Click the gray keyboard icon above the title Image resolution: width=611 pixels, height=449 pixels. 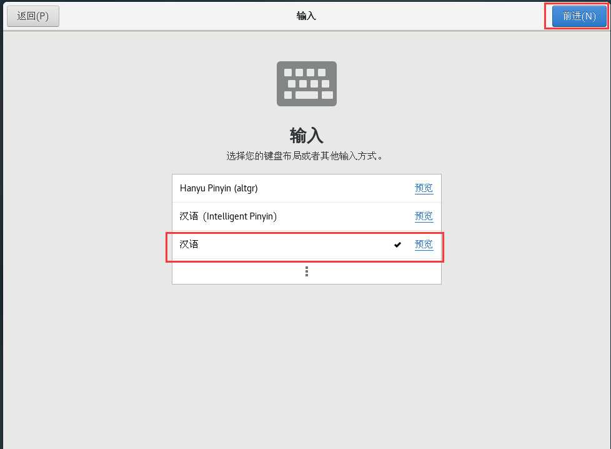[306, 83]
